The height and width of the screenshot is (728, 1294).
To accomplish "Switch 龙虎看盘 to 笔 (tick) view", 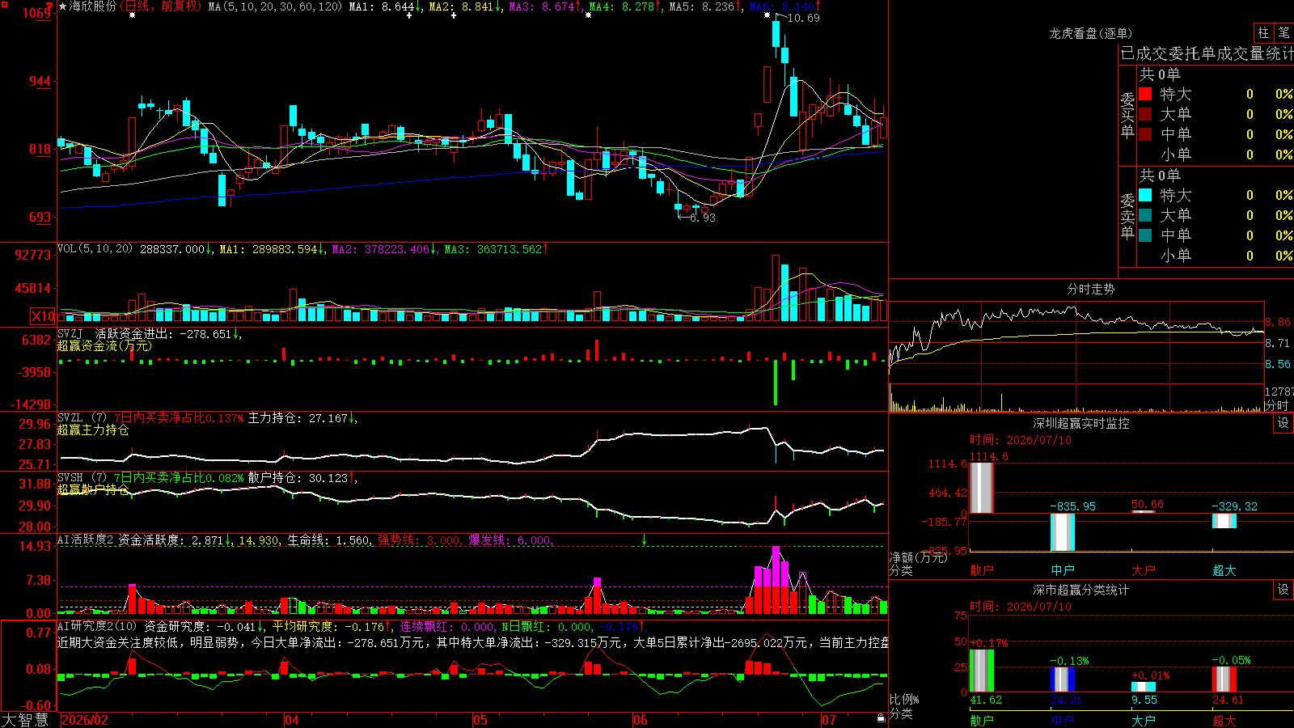I will [x=1283, y=33].
